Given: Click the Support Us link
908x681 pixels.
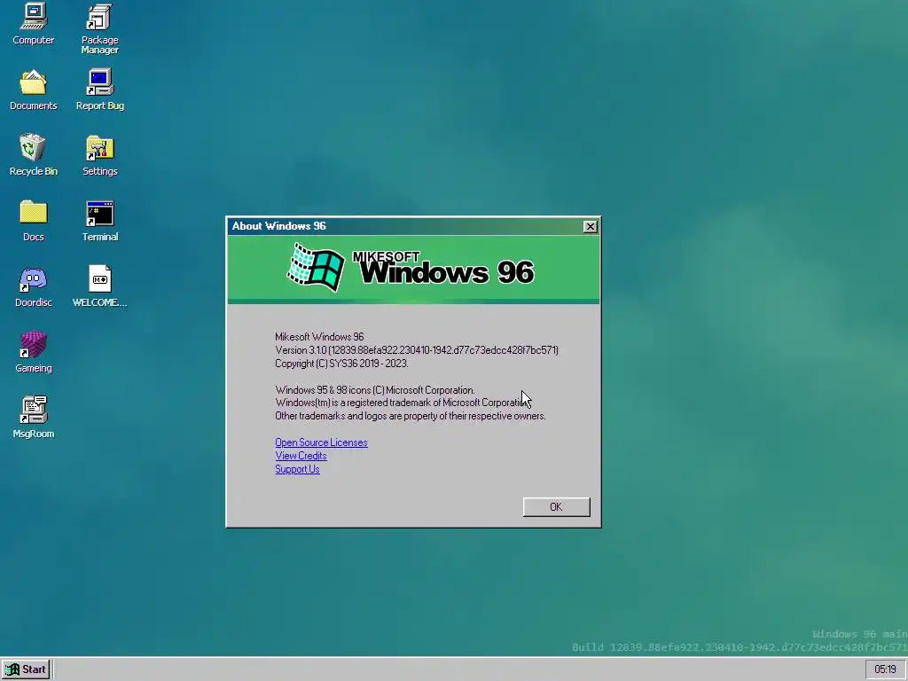Looking at the screenshot, I should point(297,469).
